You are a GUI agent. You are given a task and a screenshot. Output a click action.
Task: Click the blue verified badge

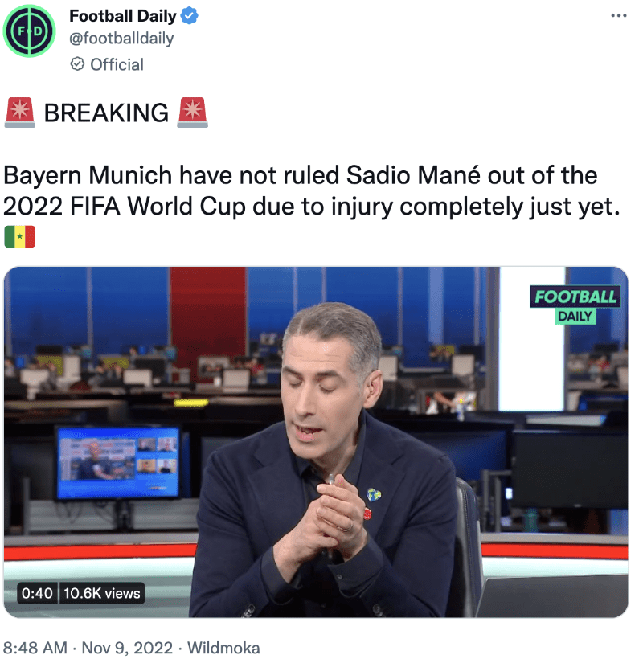pos(189,16)
